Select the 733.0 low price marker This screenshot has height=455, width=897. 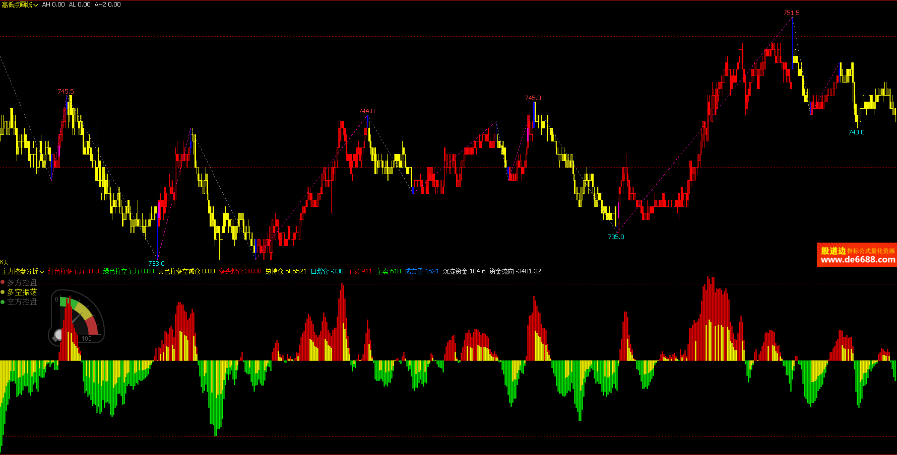click(156, 263)
